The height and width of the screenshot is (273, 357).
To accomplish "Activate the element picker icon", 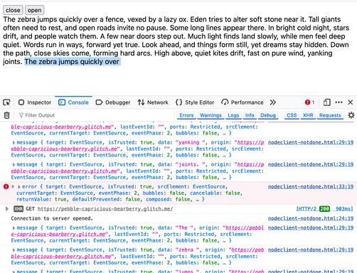I will click(x=6, y=102).
